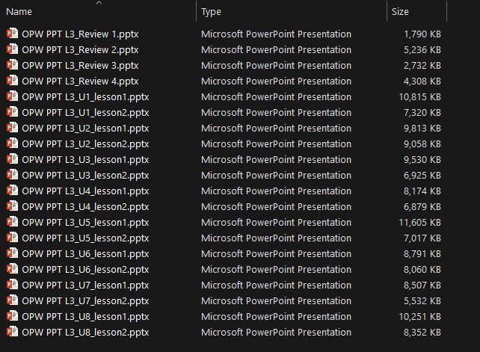This screenshot has width=480, height=352.
Task: Click the 4,308 KB size value
Action: pyautogui.click(x=422, y=81)
